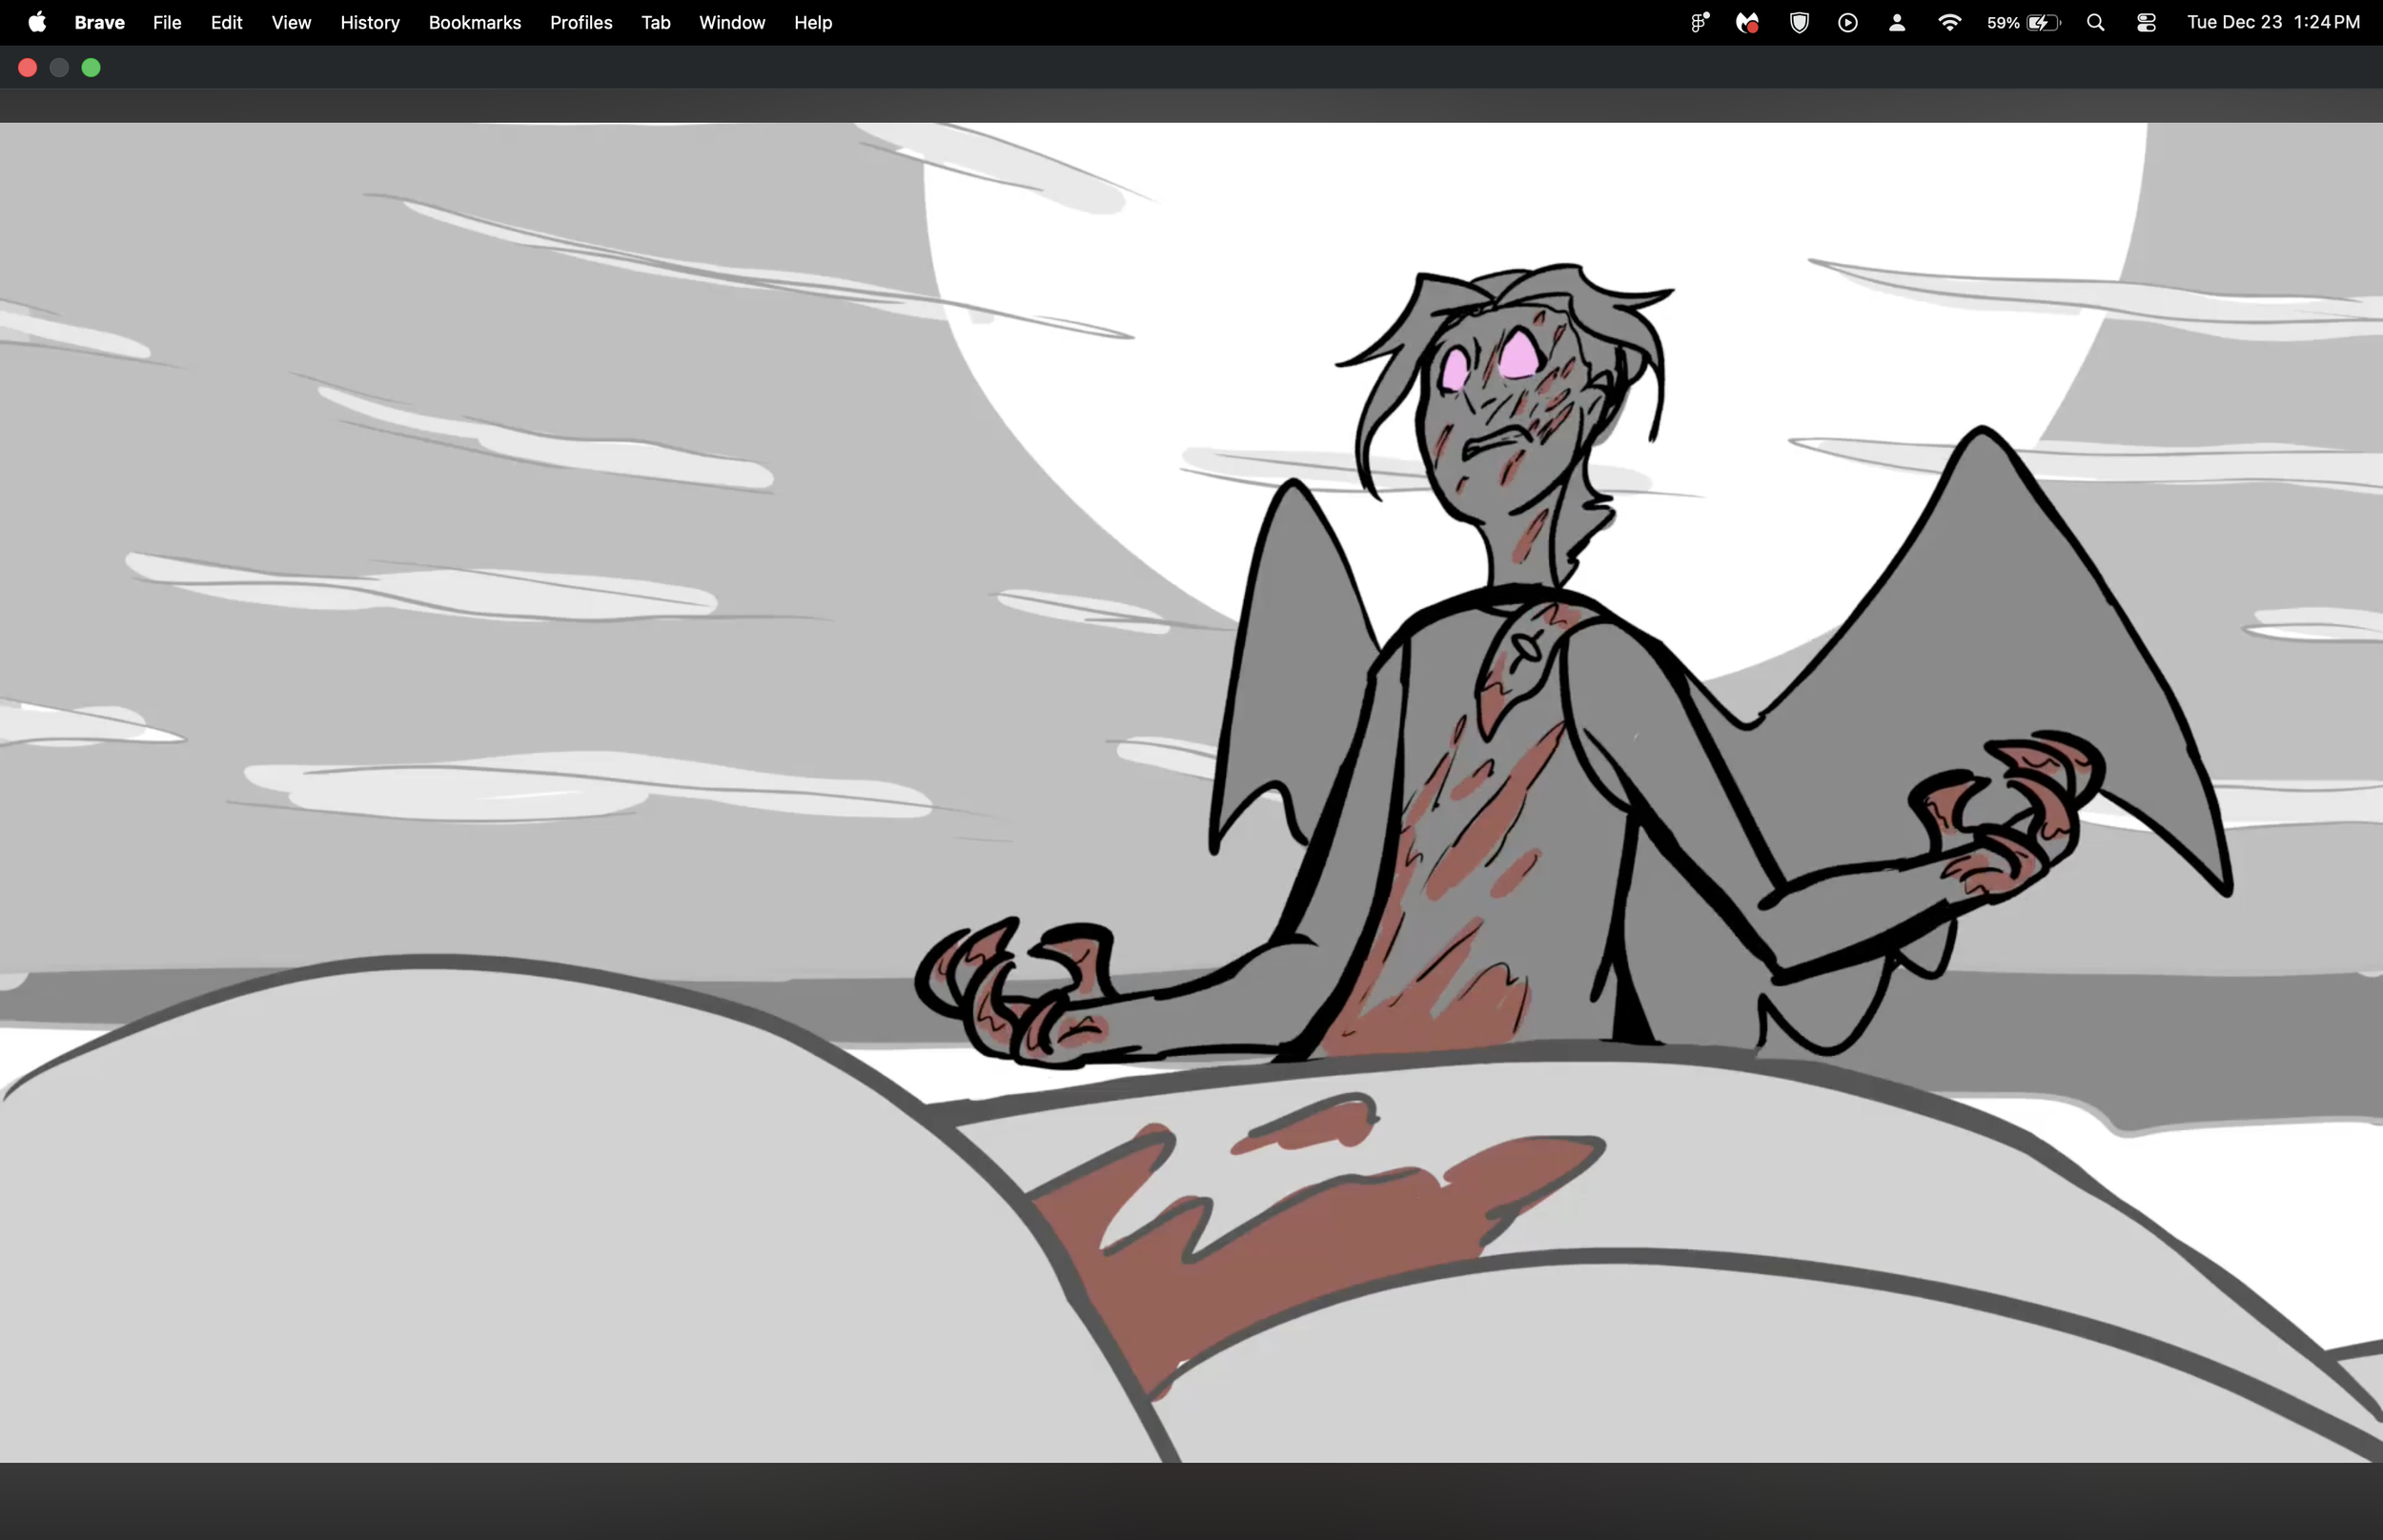Viewport: 2383px width, 1540px height.
Task: Open the Bookmarks menu
Action: pos(474,22)
